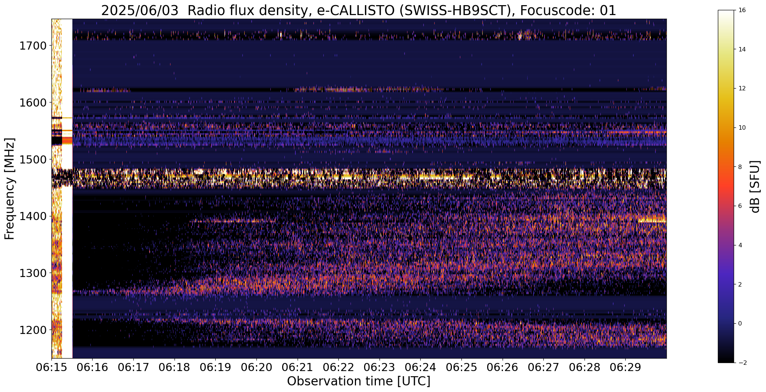This screenshot has height=392, width=766.
Task: Click the 06:26 time tick label
Action: (503, 367)
